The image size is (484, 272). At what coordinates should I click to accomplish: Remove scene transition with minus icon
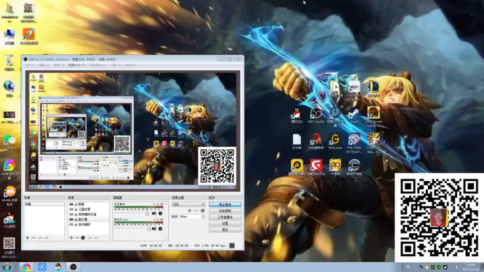196,210
